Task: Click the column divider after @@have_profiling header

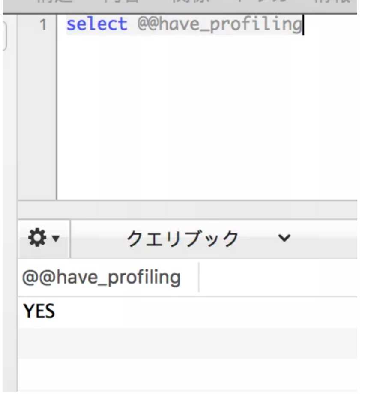Action: pos(199,277)
